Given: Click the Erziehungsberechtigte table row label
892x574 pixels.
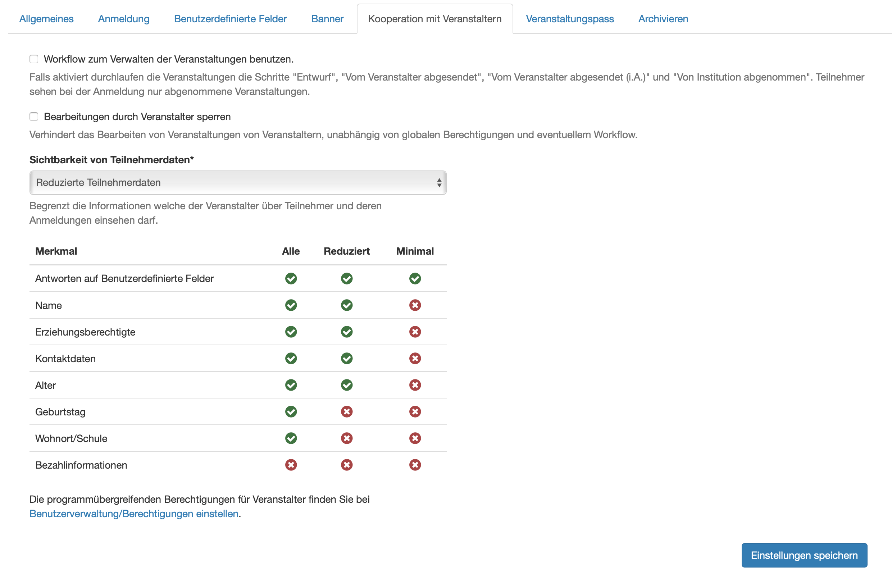Looking at the screenshot, I should tap(85, 332).
